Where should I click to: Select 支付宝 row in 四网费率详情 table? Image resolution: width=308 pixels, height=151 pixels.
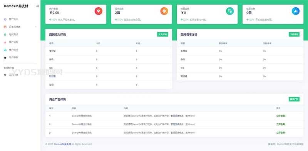coord(240,51)
